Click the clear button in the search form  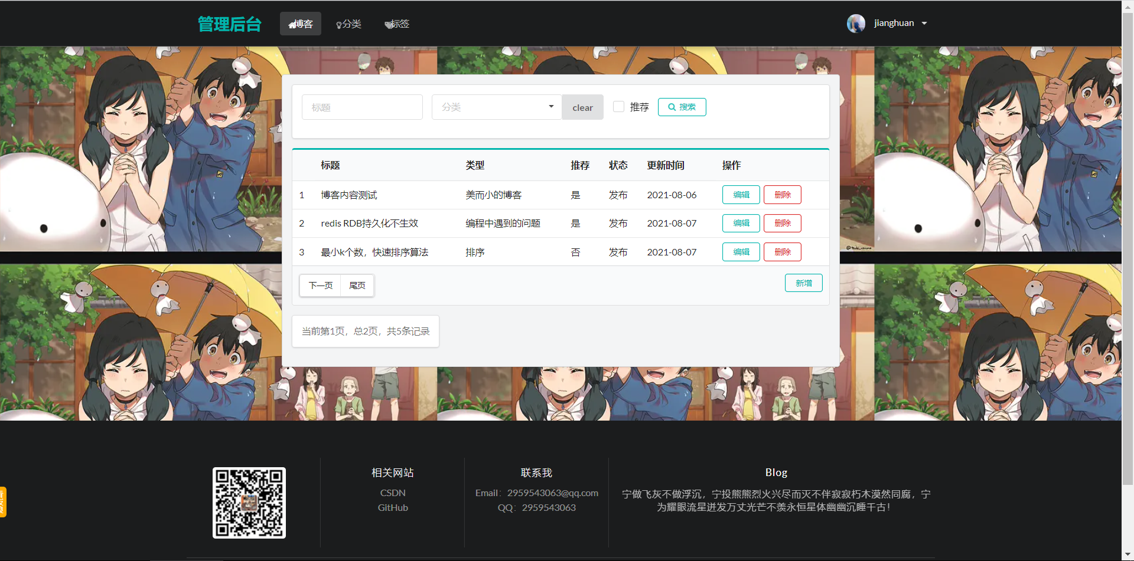pos(582,107)
